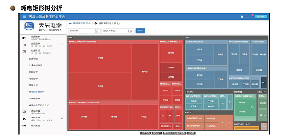Select the dark navy tile in 公司 group
Viewport: 292px width, 136px height.
264,83
